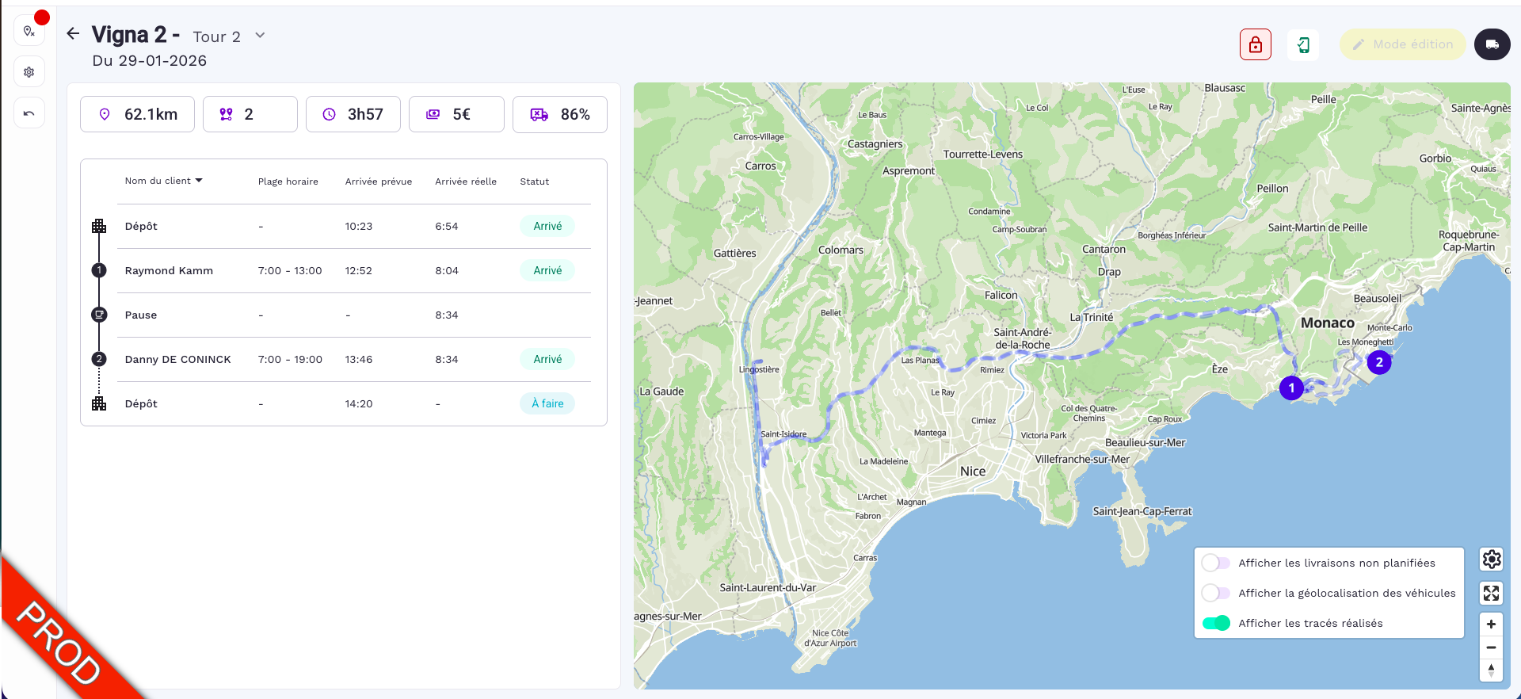Screen dimensions: 1521x699
Task: Select the Raymond Kamm delivery row
Action: pos(169,270)
